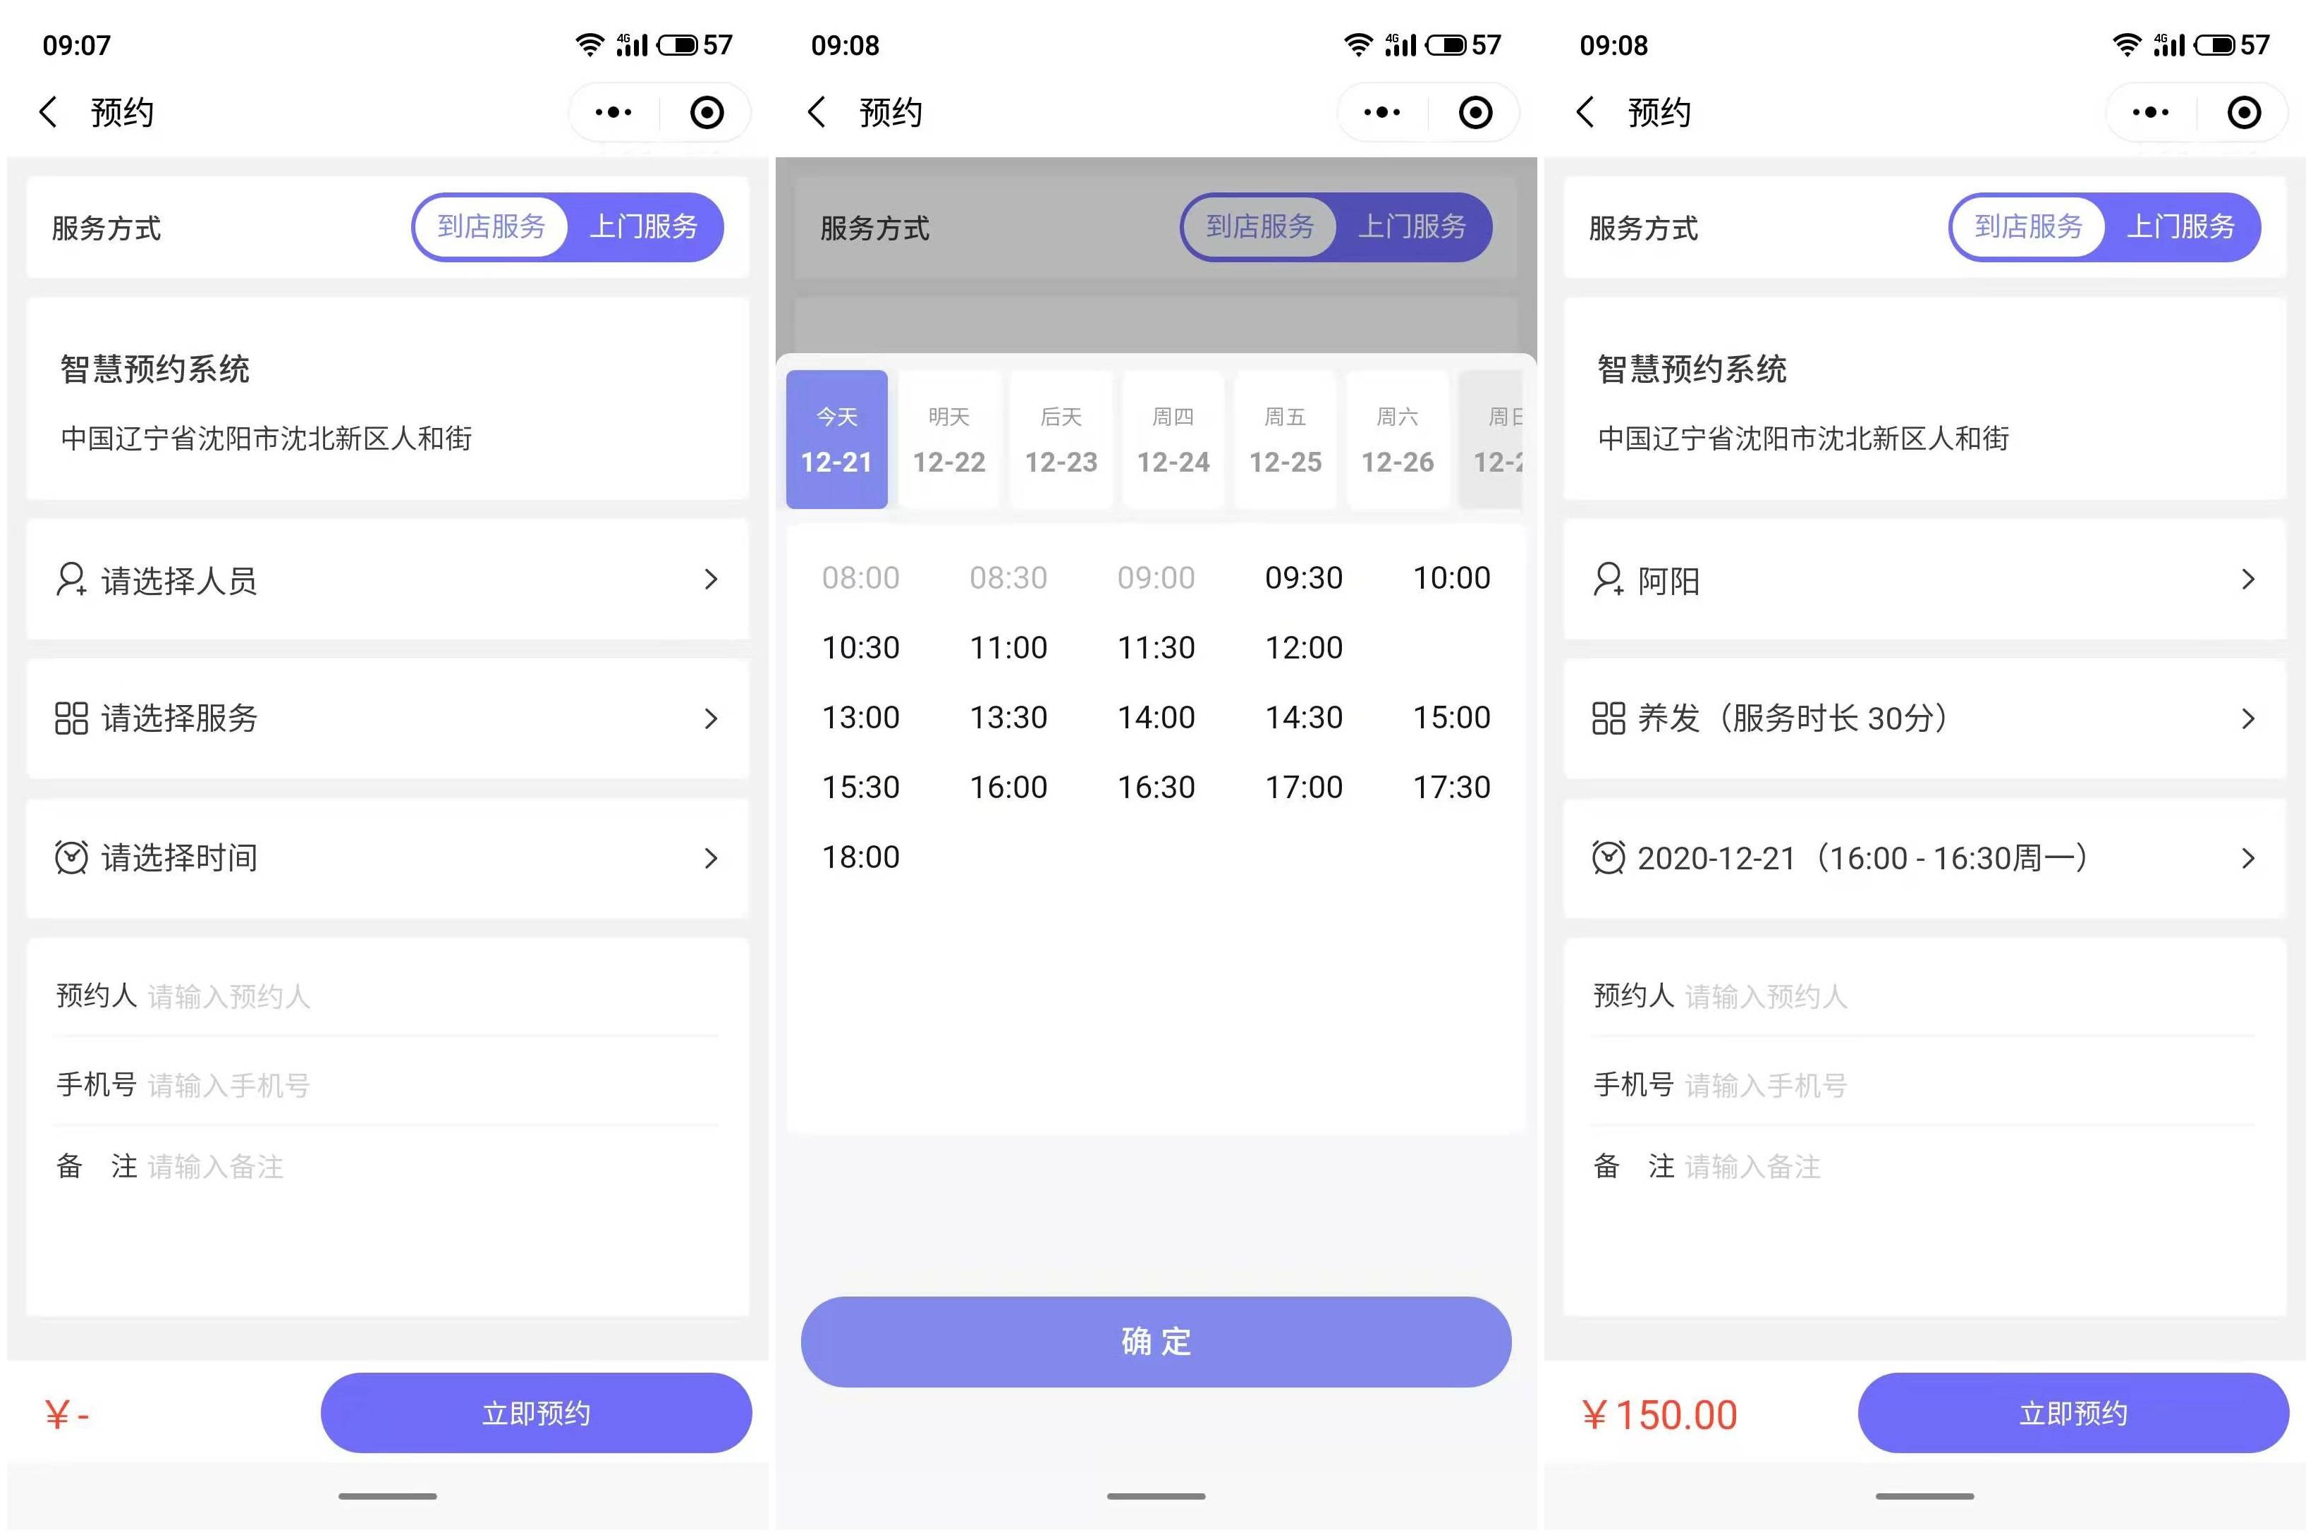This screenshot has width=2313, height=1537.
Task: Pick the 10:30 time slot
Action: [861, 647]
